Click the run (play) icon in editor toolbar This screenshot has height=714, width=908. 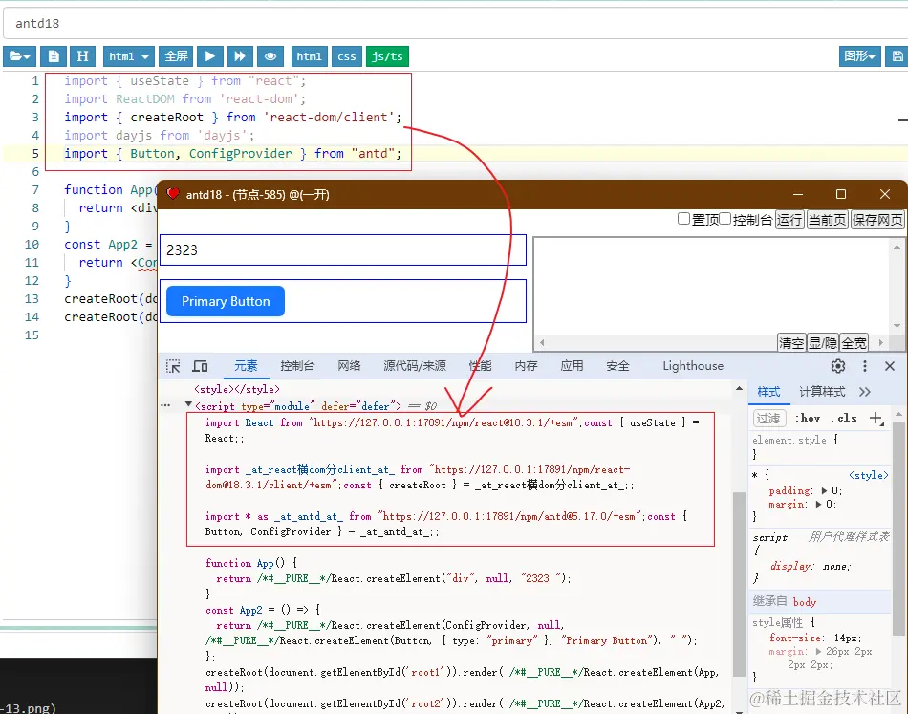[210, 56]
